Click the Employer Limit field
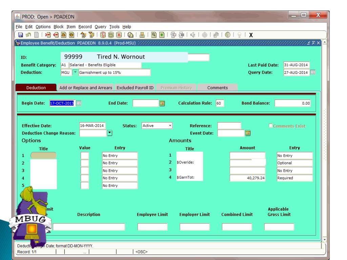347x260 pixels. 195,227
